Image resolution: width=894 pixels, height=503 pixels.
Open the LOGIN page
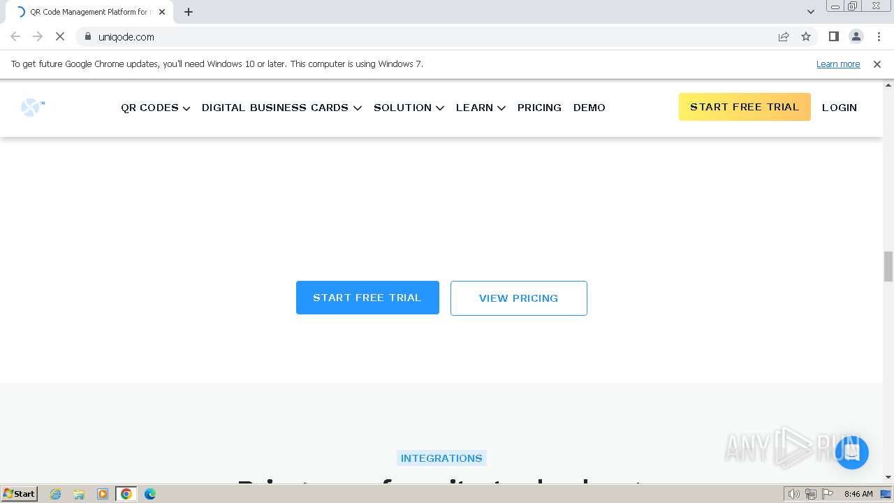pos(840,108)
